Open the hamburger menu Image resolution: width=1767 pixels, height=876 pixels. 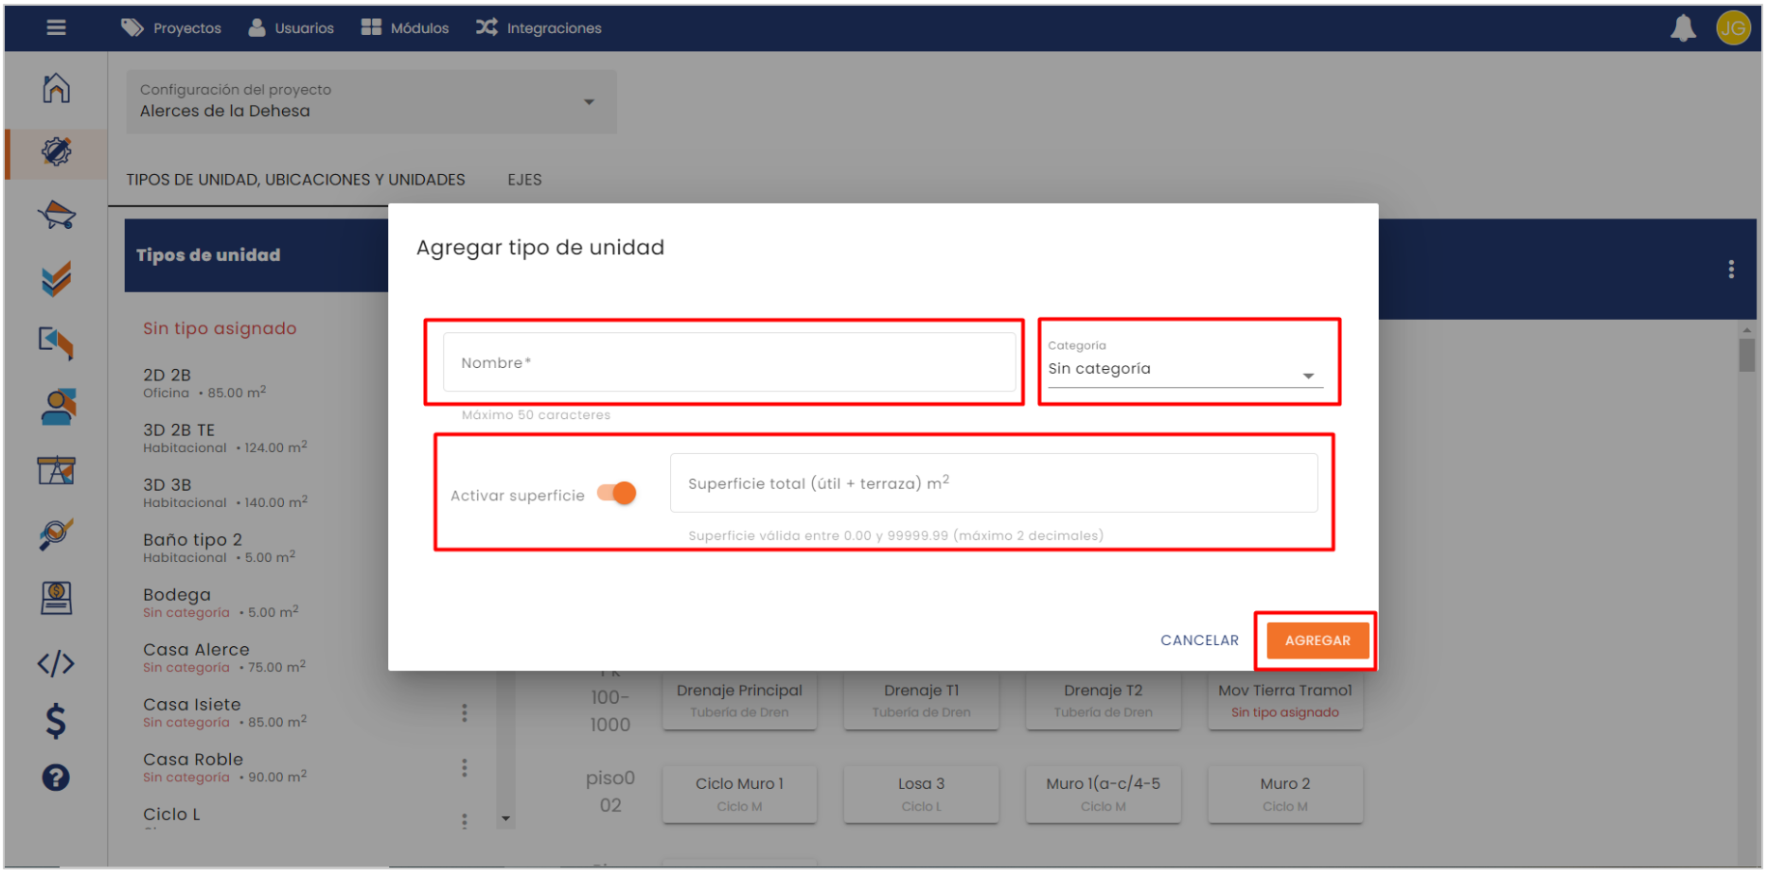pos(56,27)
